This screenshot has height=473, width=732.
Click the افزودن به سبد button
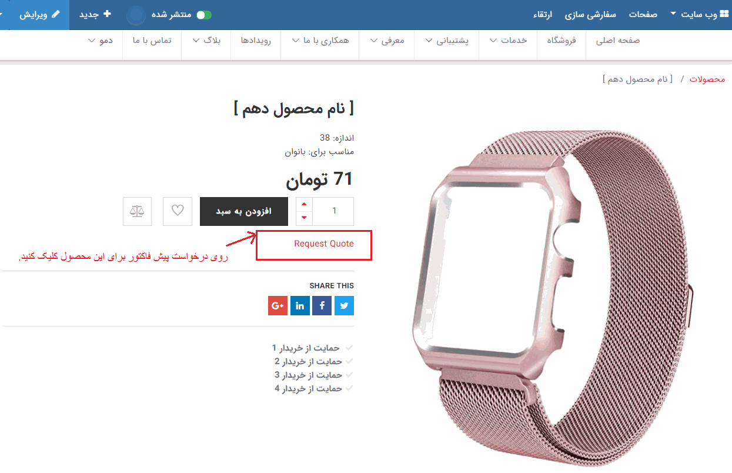pos(243,211)
